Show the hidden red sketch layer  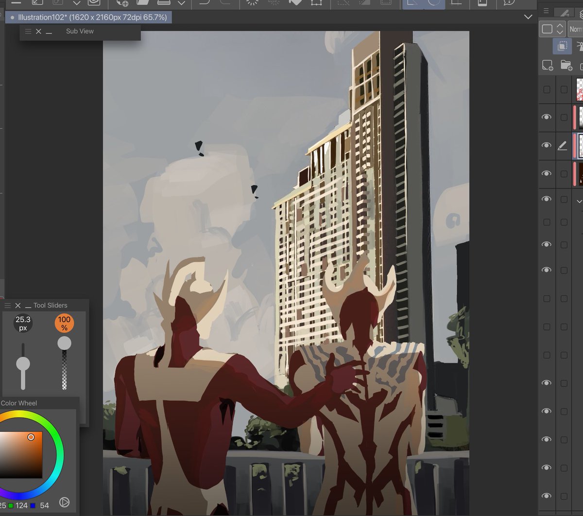[x=547, y=89]
